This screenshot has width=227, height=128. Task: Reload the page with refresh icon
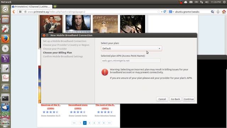pos(165,12)
